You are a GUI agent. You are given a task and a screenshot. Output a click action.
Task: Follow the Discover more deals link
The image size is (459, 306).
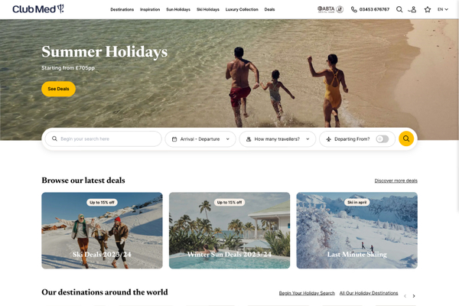396,181
